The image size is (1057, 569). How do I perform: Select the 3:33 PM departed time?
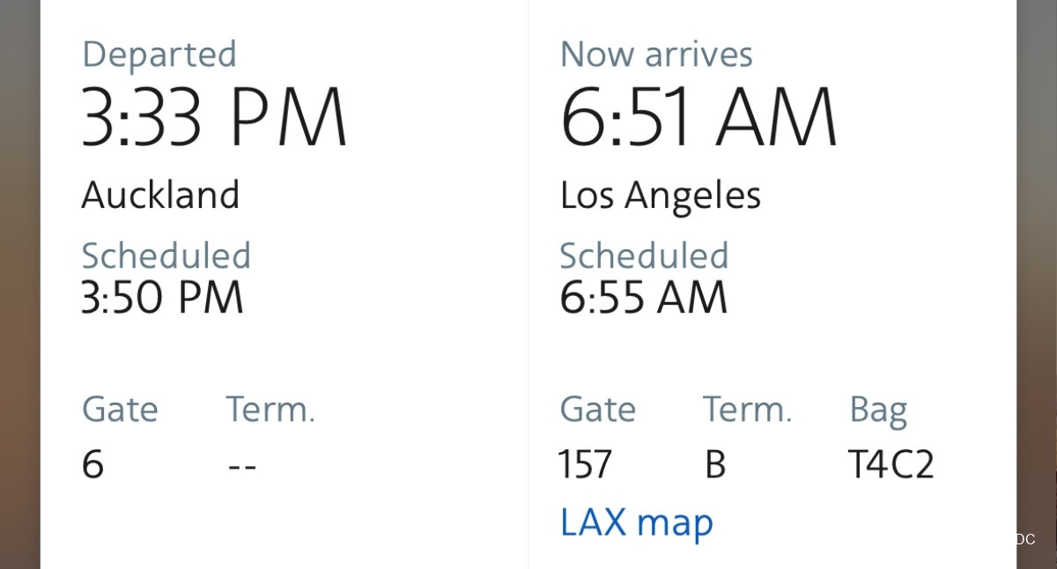[214, 118]
